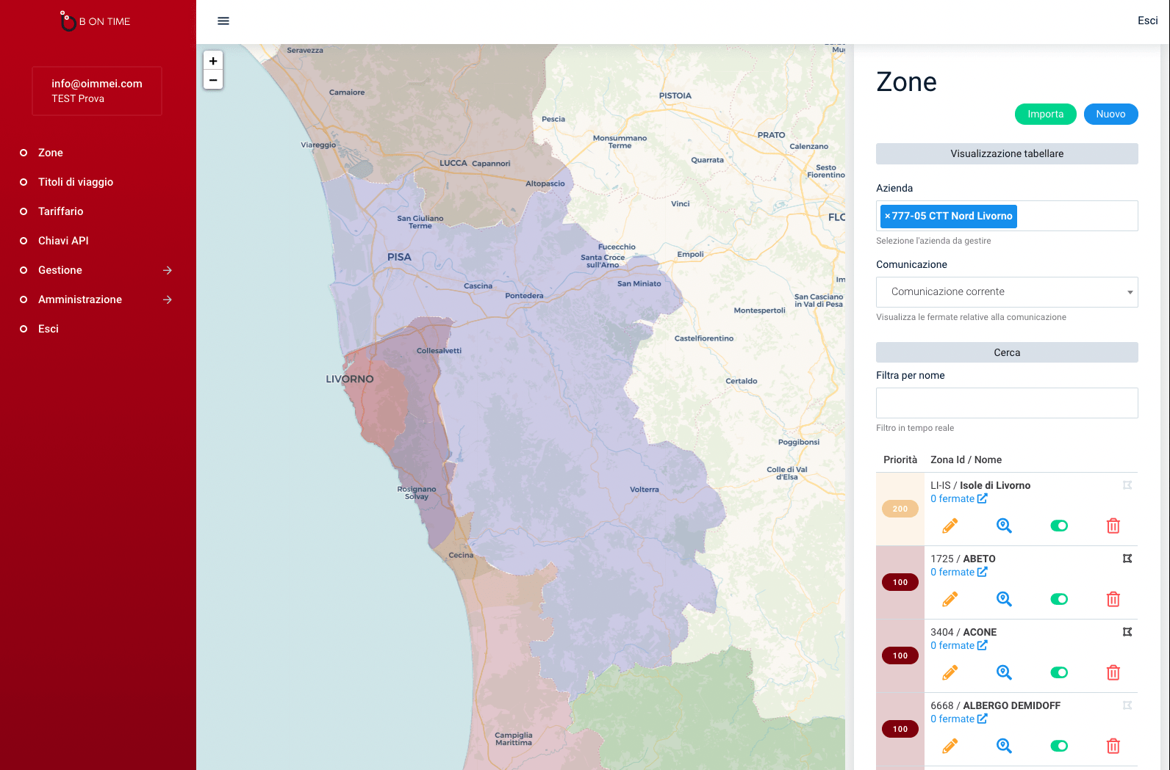Image resolution: width=1170 pixels, height=770 pixels.
Task: Open fermate link for ABETO
Action: coord(958,572)
